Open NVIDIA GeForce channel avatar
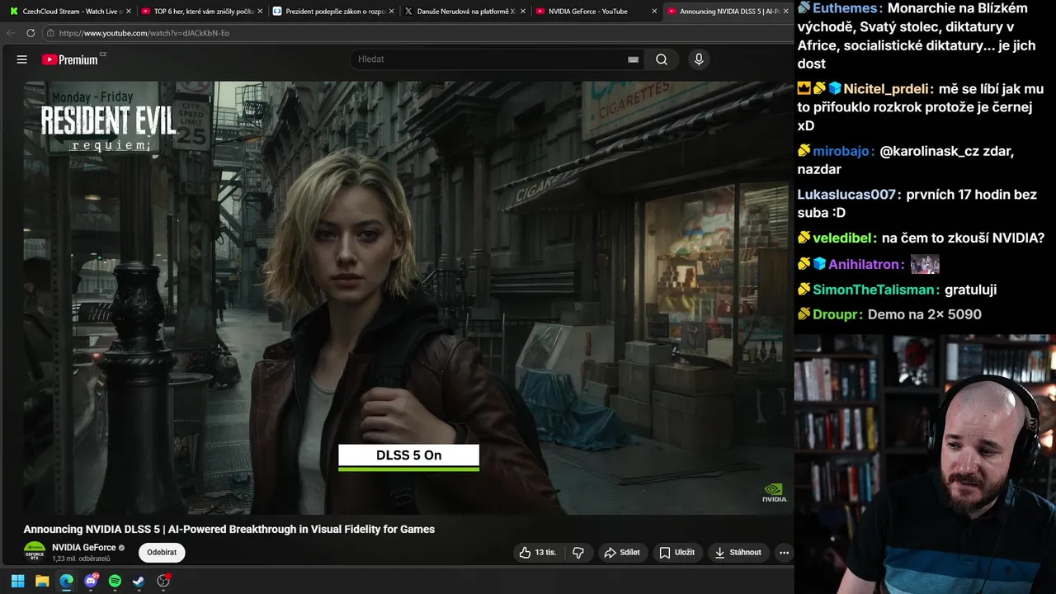Screen dimensions: 1056x594 click(35, 552)
